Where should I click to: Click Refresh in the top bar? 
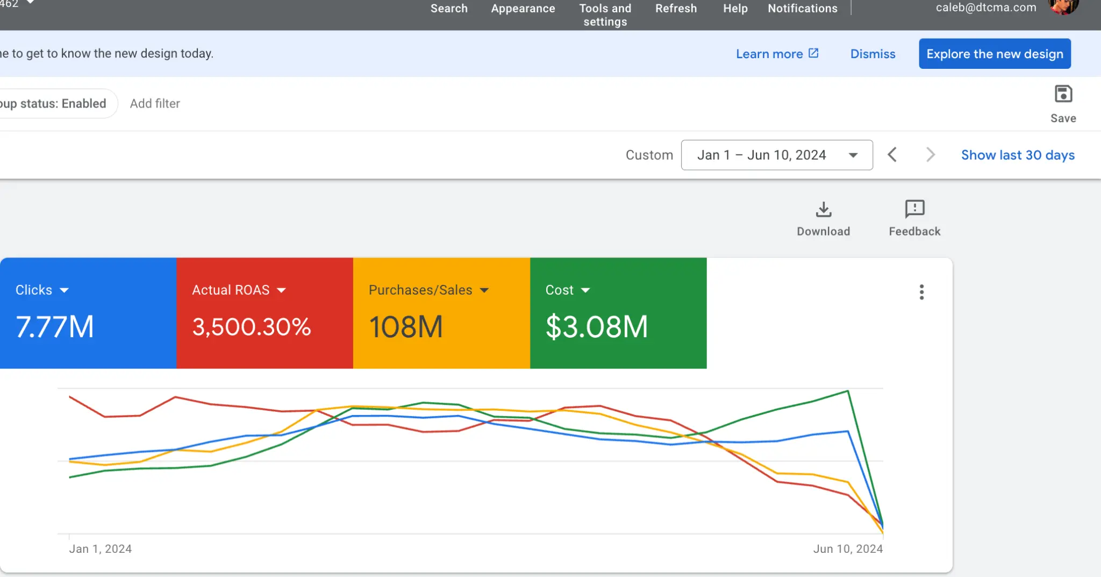click(x=676, y=8)
